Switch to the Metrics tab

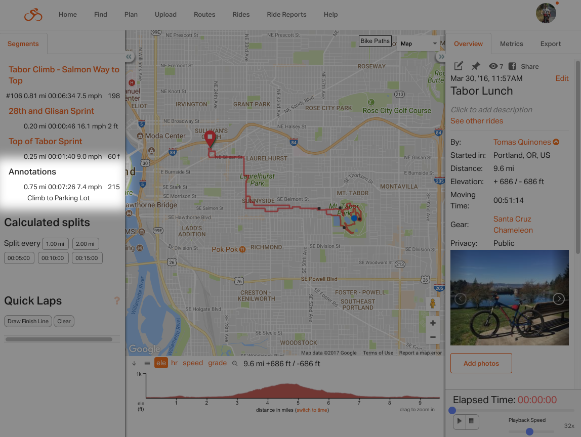coord(511,43)
